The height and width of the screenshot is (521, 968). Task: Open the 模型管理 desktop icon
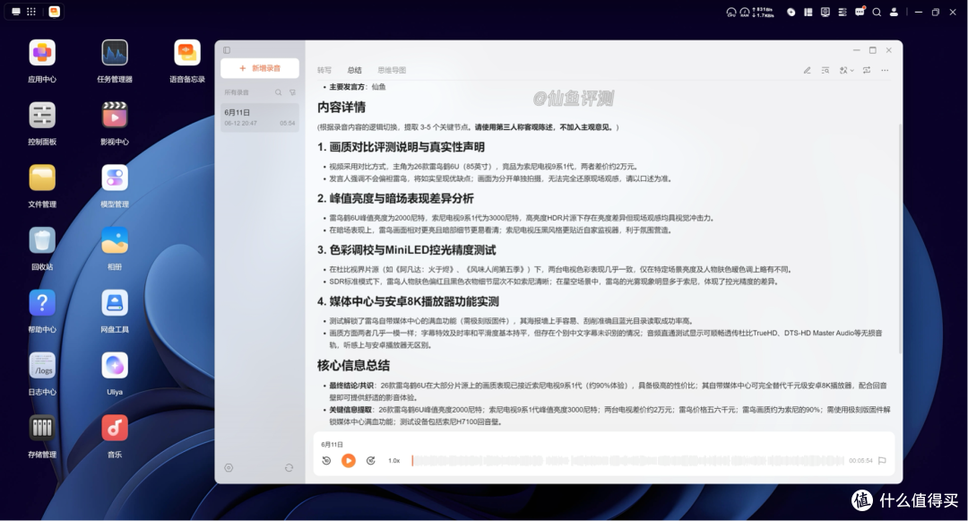pos(115,178)
